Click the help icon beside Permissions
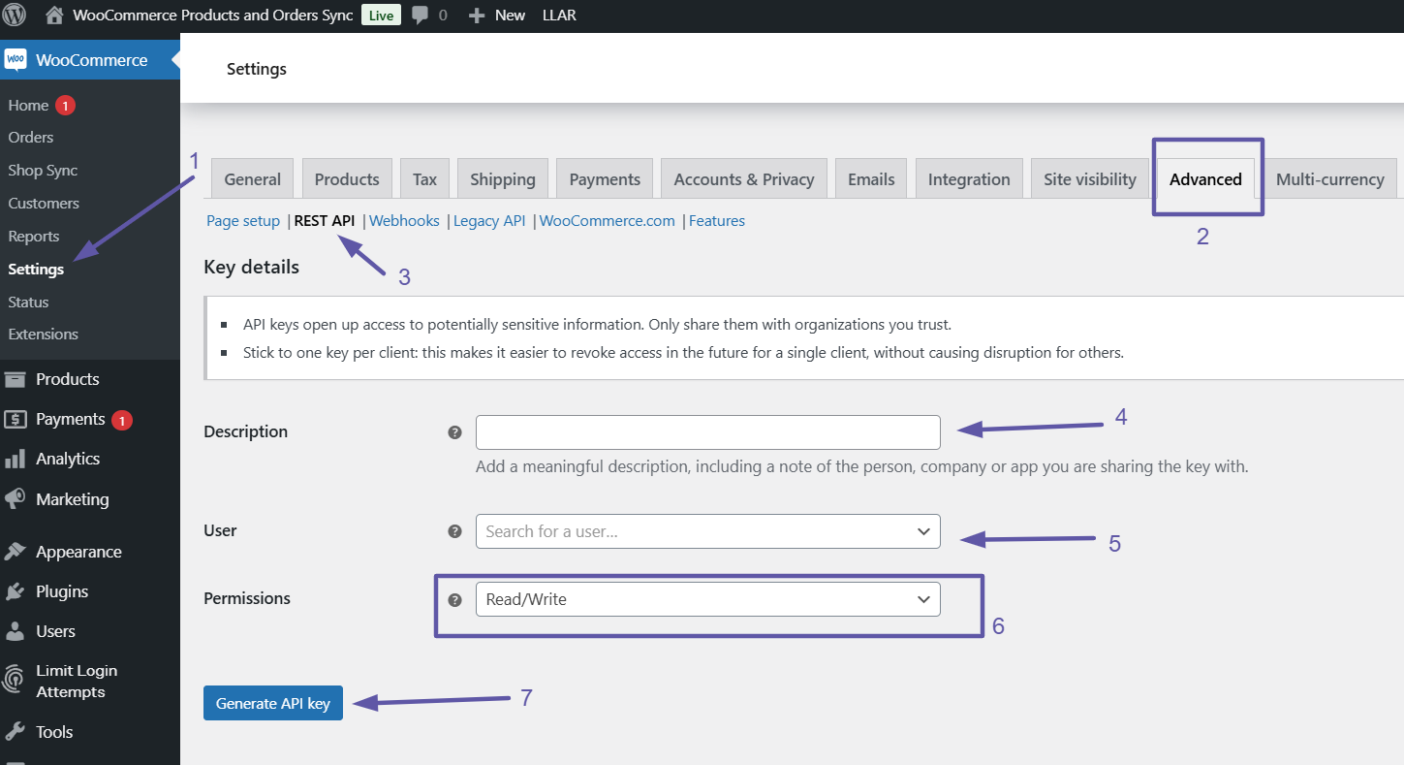This screenshot has width=1404, height=765. (454, 599)
